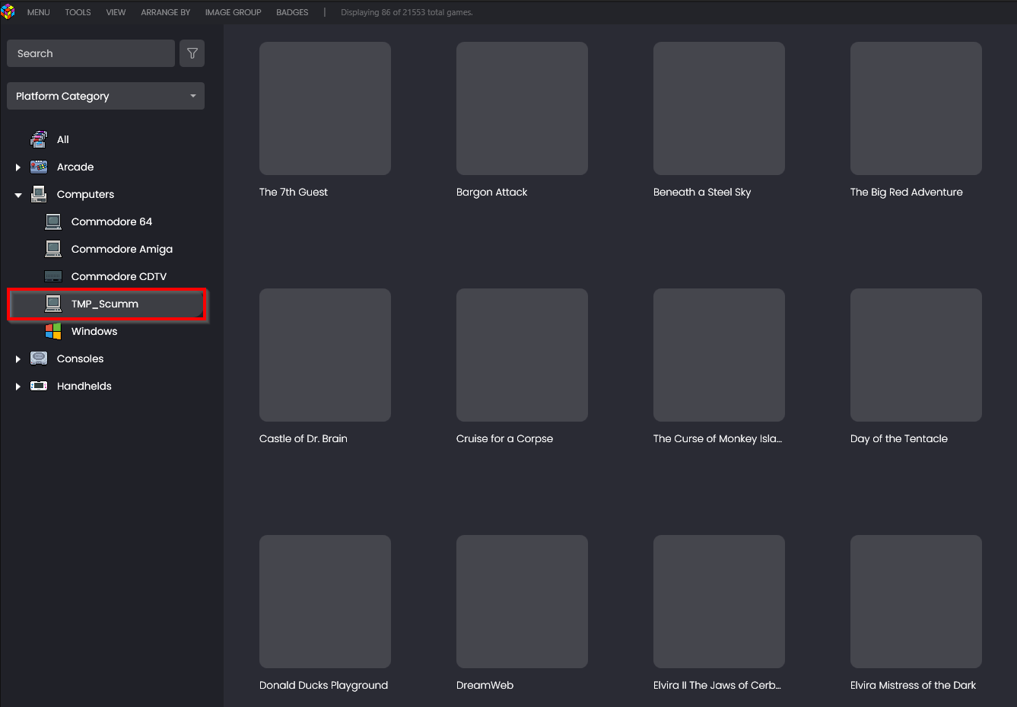Select Commodore Amiga platform
Image resolution: width=1017 pixels, height=707 pixels.
[122, 249]
